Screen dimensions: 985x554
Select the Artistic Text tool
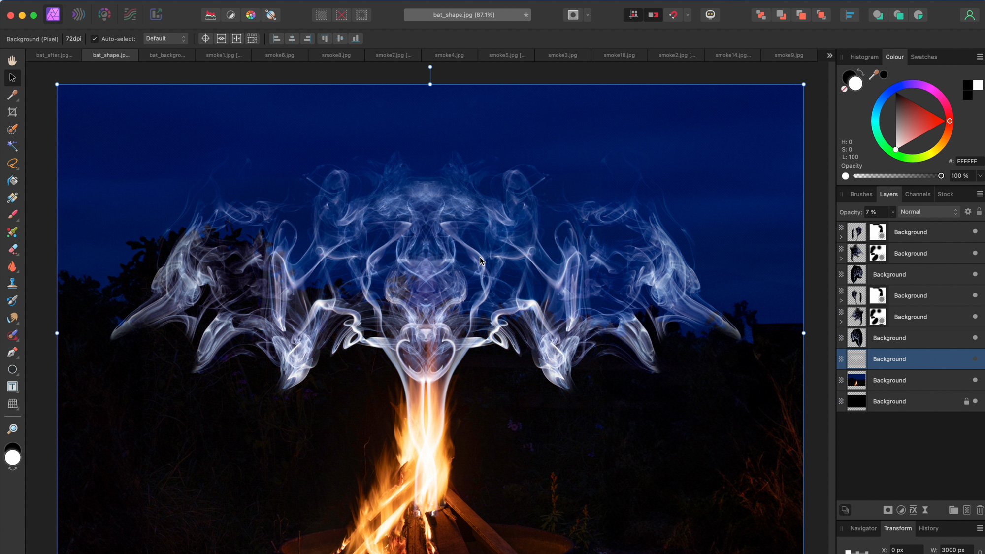pyautogui.click(x=12, y=387)
